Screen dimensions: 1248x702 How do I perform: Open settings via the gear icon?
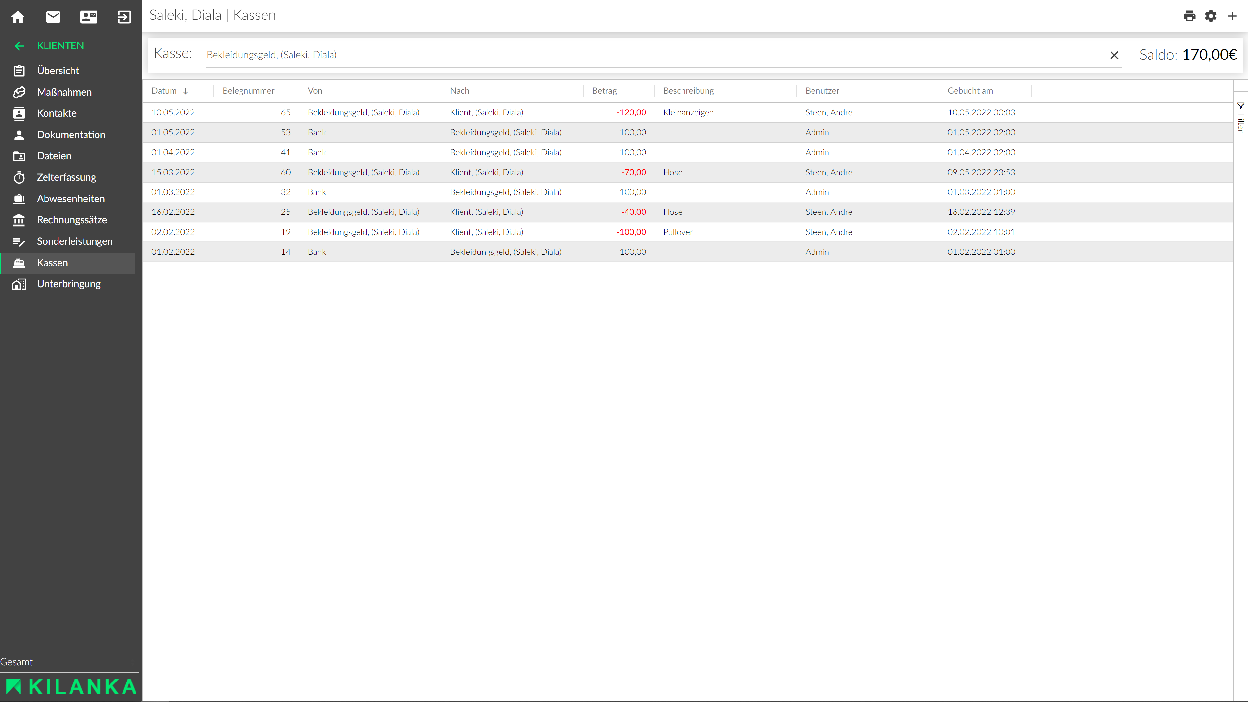click(x=1211, y=16)
